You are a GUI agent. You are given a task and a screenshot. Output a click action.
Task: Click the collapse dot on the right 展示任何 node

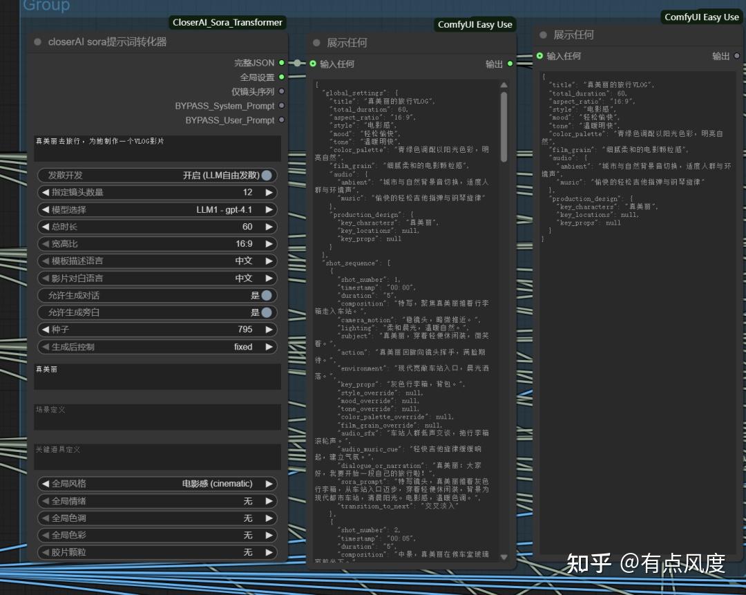pos(544,35)
